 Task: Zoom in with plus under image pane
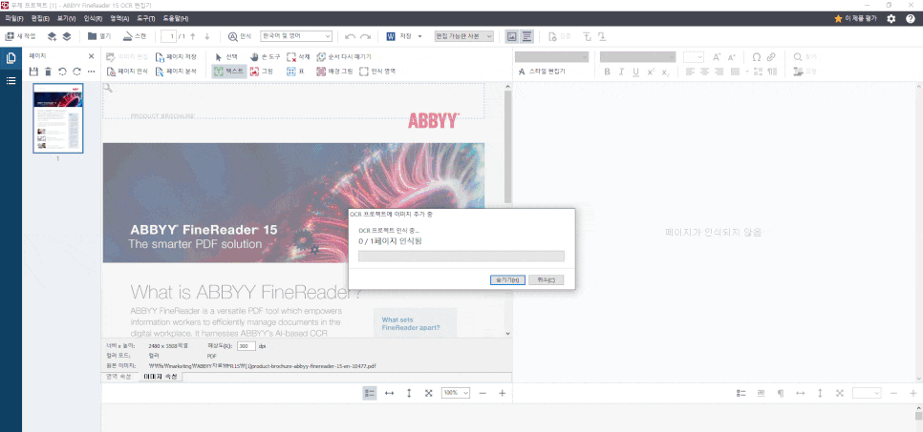tap(503, 393)
